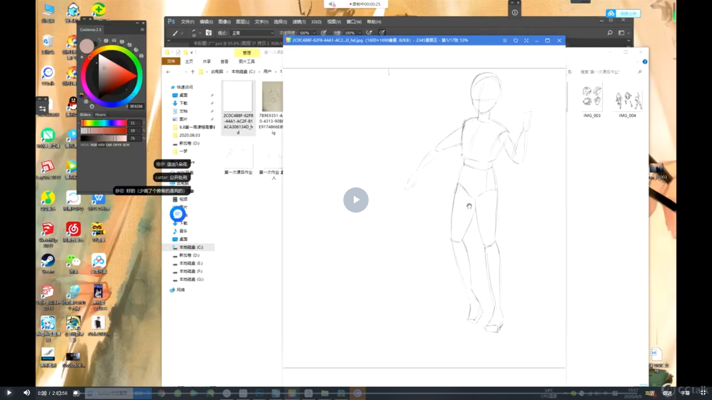The height and width of the screenshot is (400, 712).
Task: Click the large center play button overlay
Action: [x=356, y=200]
